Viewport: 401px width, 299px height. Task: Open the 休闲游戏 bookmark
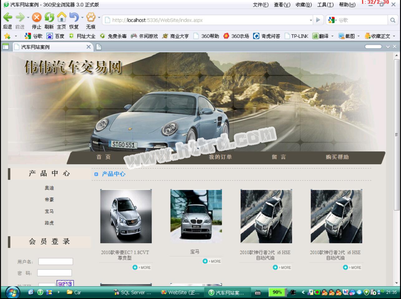tap(144, 36)
